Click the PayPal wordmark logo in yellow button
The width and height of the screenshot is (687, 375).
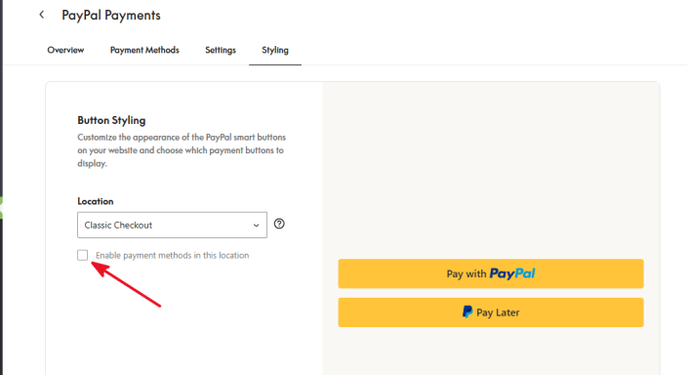click(x=512, y=273)
